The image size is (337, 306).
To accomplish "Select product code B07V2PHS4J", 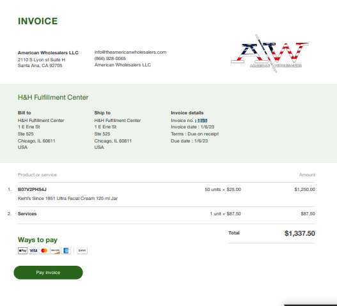I will click(x=32, y=189).
